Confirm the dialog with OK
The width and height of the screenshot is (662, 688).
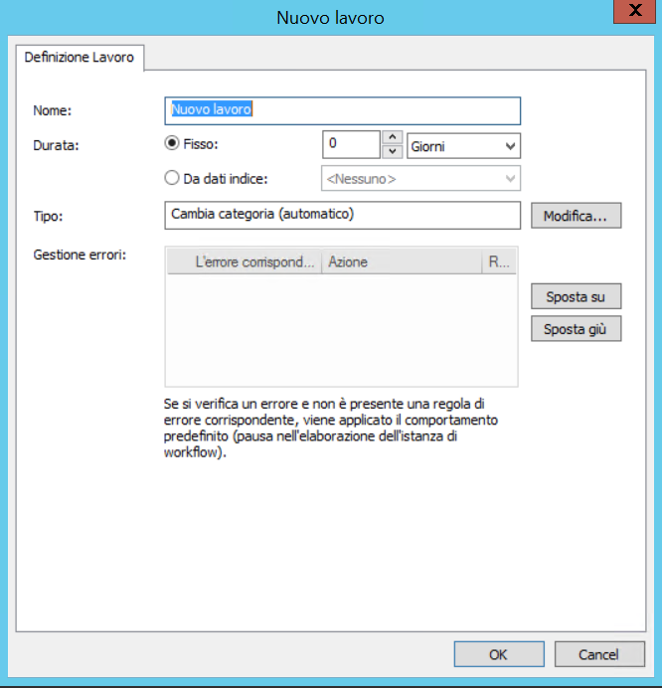coord(498,654)
